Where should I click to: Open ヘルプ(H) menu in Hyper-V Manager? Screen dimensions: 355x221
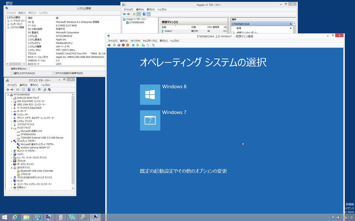(162, 9)
